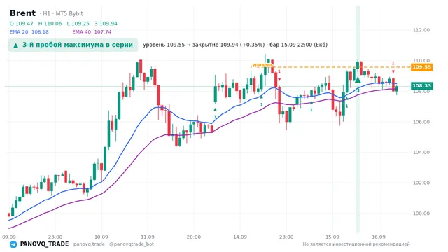Click the 'panovq.trade · @panovqtrade_bot' text
Viewport: 448px width, 252px height.
113,244
